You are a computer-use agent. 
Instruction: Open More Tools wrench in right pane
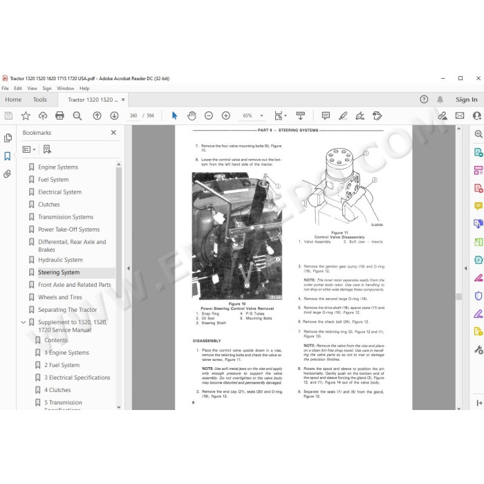pyautogui.click(x=478, y=350)
